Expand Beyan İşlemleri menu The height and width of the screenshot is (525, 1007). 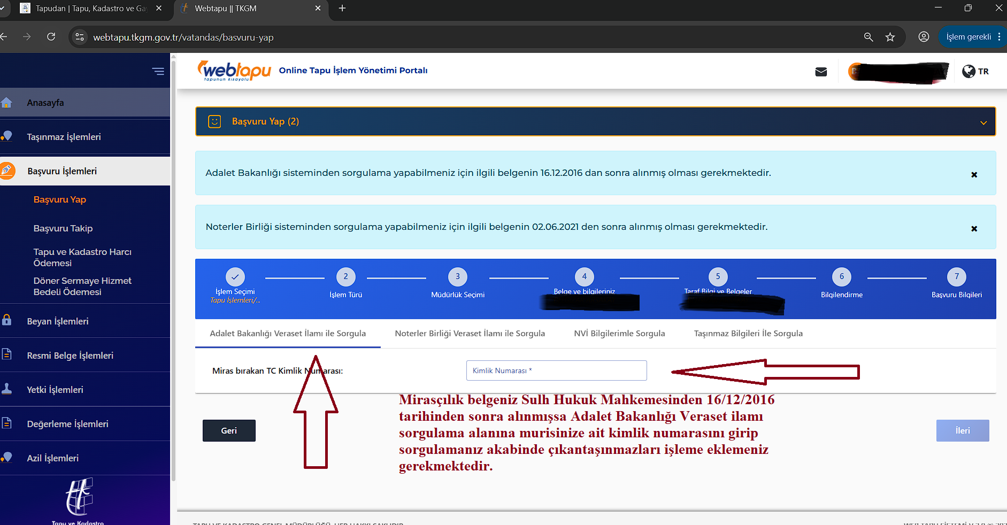tap(85, 321)
